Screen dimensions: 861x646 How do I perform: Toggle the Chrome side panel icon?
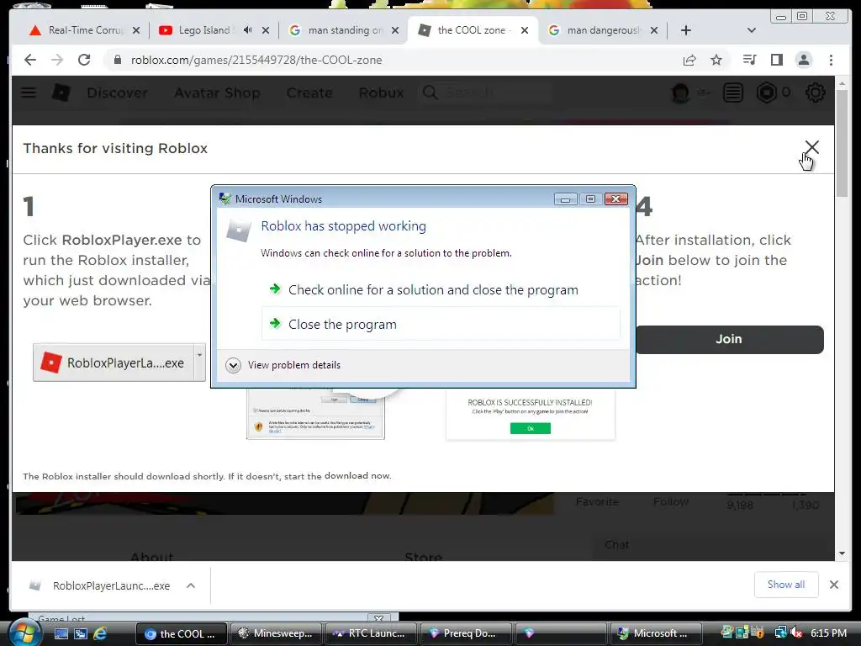point(776,60)
